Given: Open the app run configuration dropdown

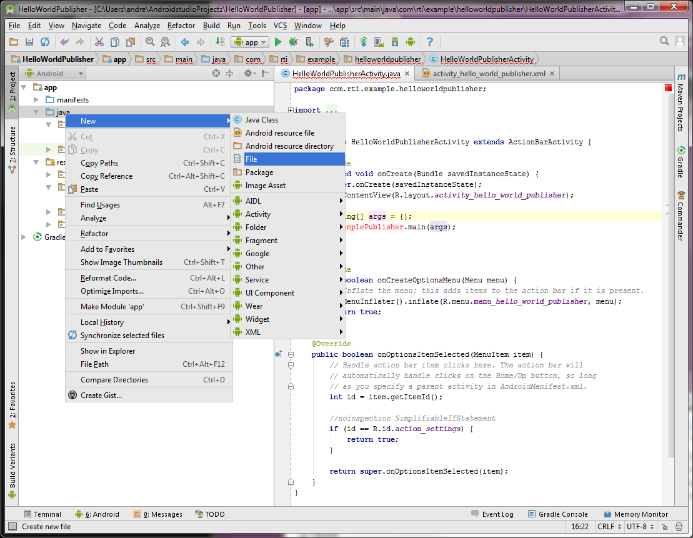Looking at the screenshot, I should (x=250, y=42).
